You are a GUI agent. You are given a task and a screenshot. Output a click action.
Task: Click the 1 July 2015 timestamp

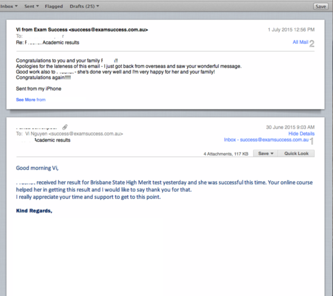[291, 30]
